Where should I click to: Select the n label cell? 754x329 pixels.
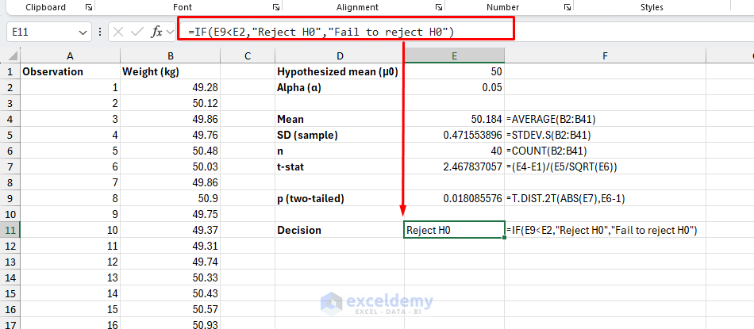[340, 151]
